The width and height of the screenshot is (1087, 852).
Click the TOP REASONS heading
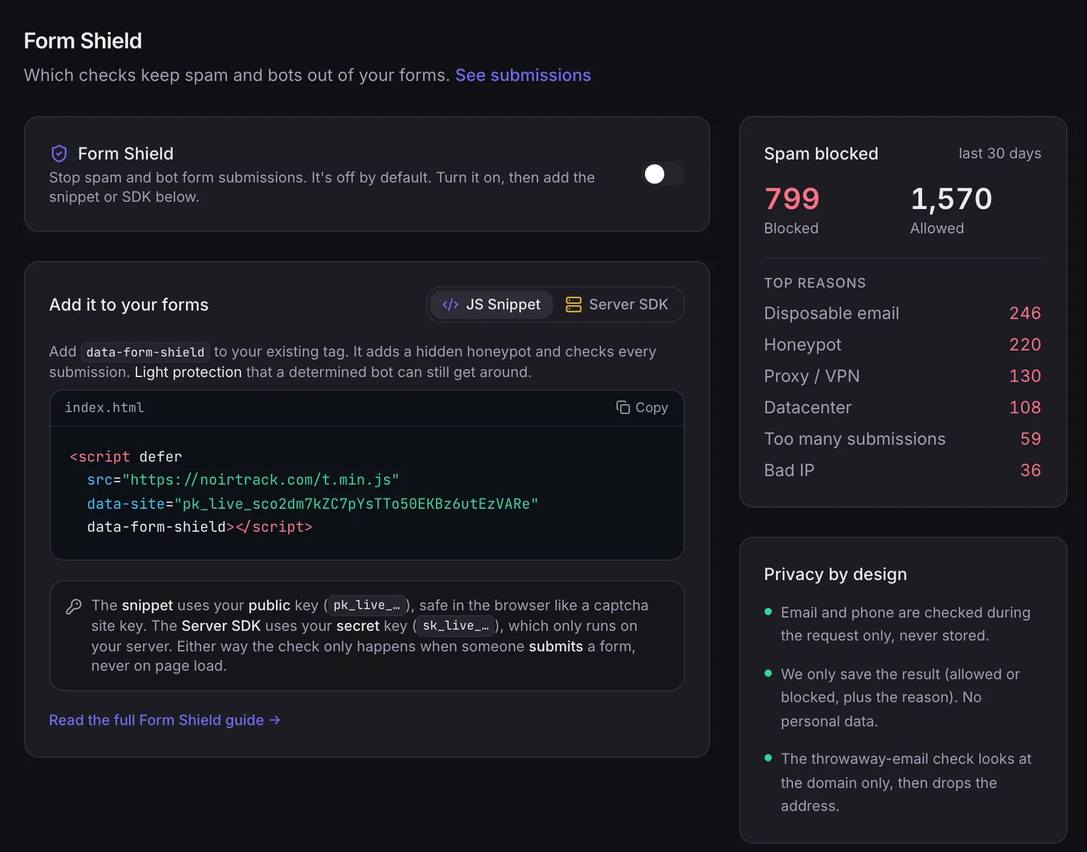(x=815, y=283)
